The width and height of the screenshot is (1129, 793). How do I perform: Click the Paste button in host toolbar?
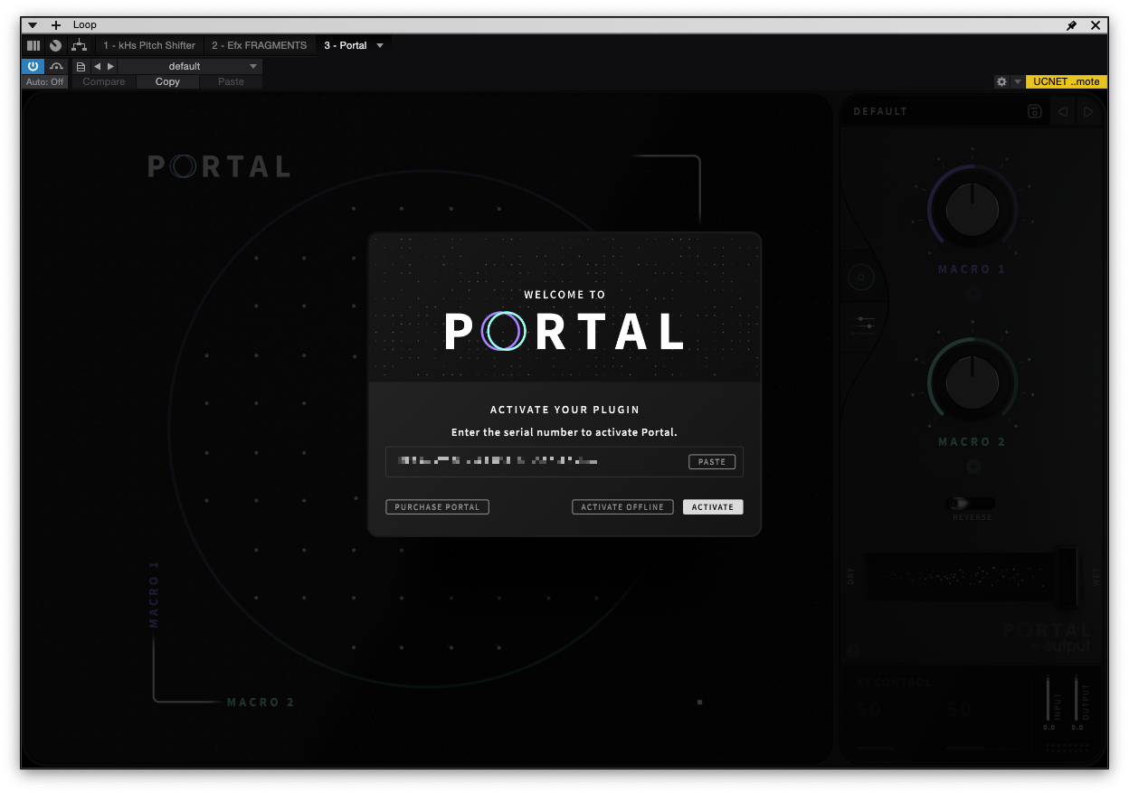[231, 81]
